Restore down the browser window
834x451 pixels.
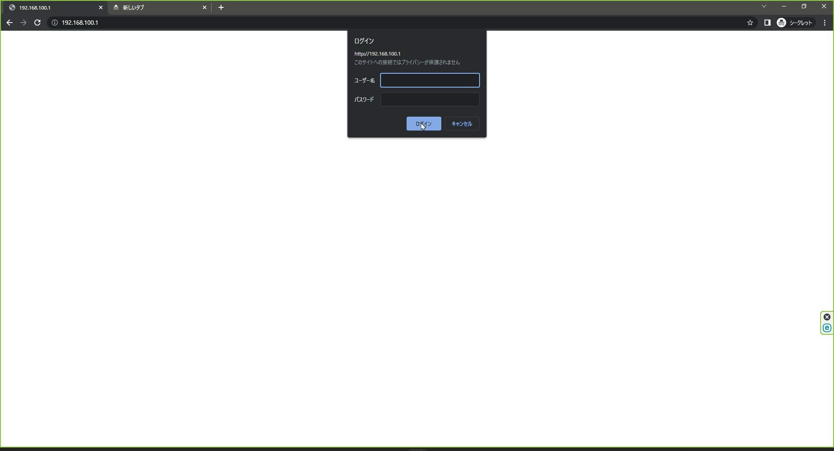tap(804, 7)
